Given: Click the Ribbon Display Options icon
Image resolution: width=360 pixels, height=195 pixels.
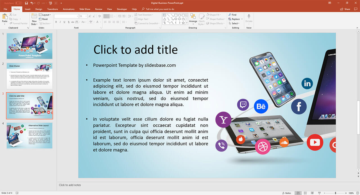Looking at the screenshot, I should click(330, 3).
